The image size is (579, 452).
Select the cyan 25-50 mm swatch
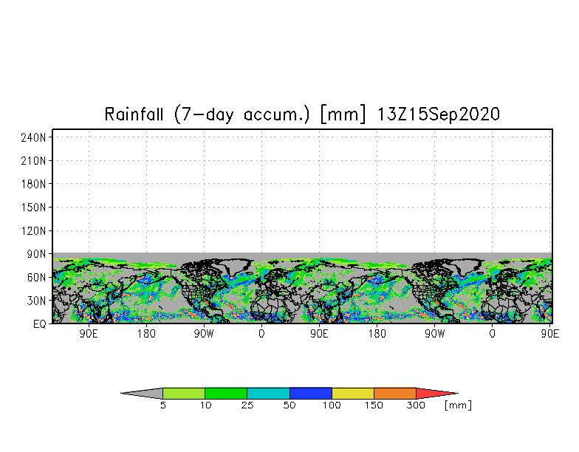269,393
